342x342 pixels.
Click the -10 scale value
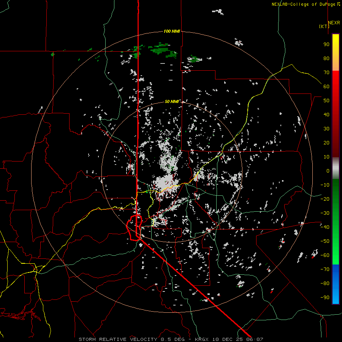[x=325, y=185]
